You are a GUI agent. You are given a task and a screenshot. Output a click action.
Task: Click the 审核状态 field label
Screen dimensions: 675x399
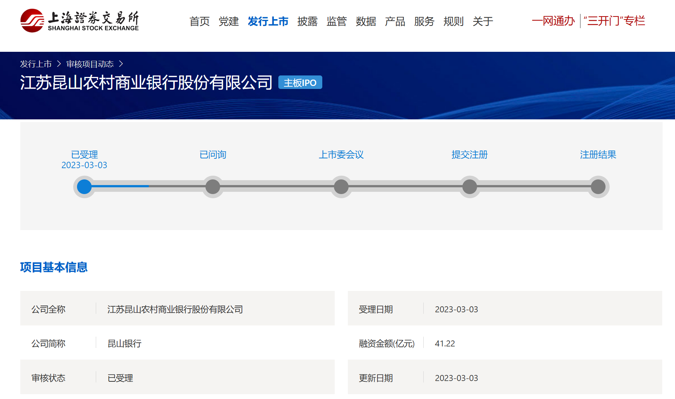(x=48, y=378)
